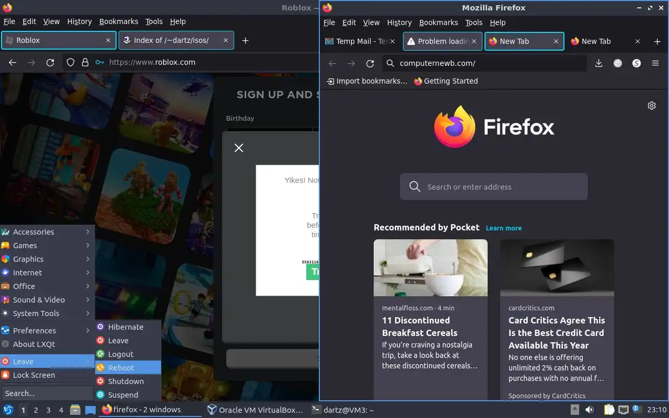Close the Index of /~dartz/isos/ tab
Screen dimensions: 669x418
pos(226,40)
